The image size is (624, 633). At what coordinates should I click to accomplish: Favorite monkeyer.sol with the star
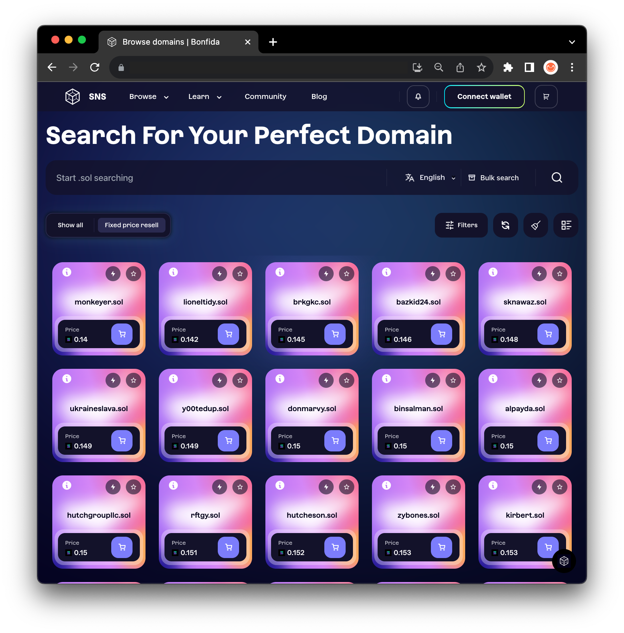pyautogui.click(x=134, y=274)
